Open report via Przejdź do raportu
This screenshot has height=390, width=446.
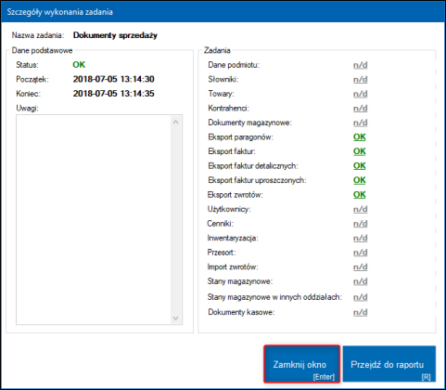pyautogui.click(x=389, y=364)
